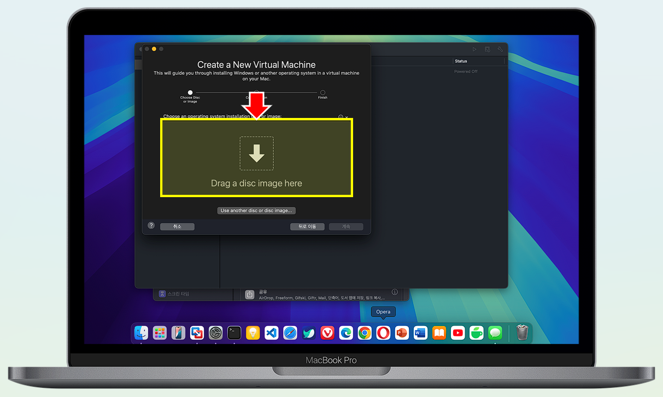Launch Visual Studio Code from the Dock
Viewport: 663px width, 397px height.
pos(271,333)
